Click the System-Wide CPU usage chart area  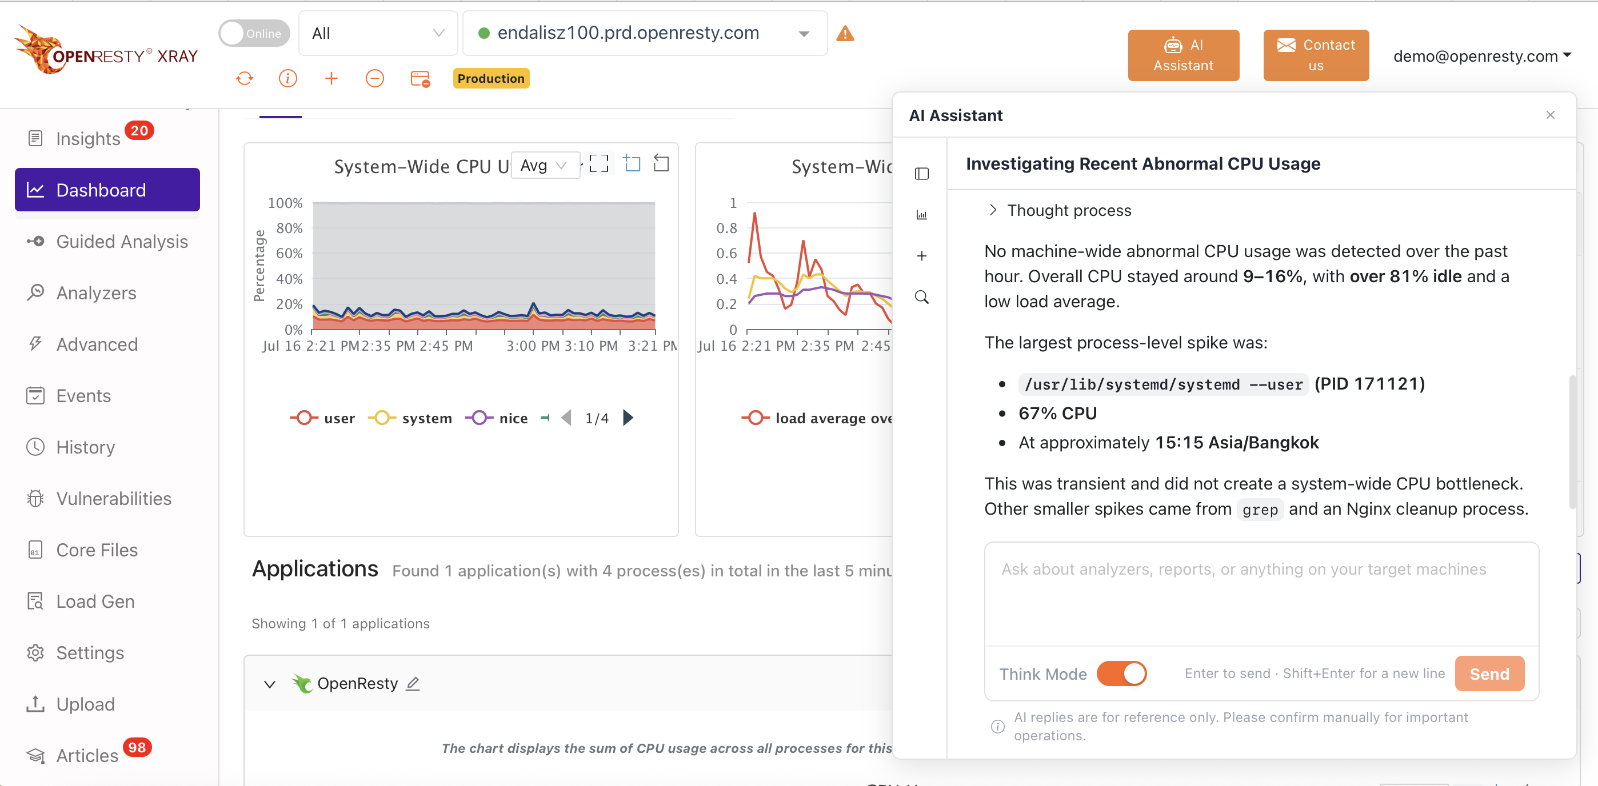[x=484, y=266]
